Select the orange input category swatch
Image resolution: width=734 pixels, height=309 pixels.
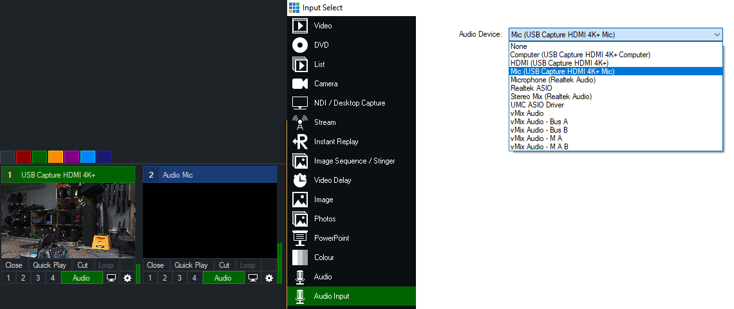[x=56, y=157]
